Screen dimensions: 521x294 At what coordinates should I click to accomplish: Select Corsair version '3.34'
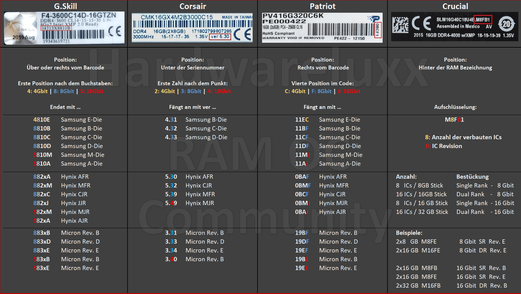(x=171, y=251)
